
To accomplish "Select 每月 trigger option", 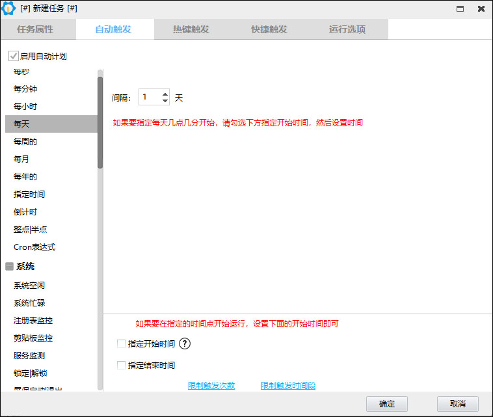I will coord(51,159).
